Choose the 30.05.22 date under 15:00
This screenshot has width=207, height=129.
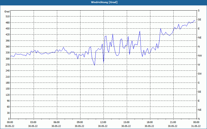[x=126, y=126]
